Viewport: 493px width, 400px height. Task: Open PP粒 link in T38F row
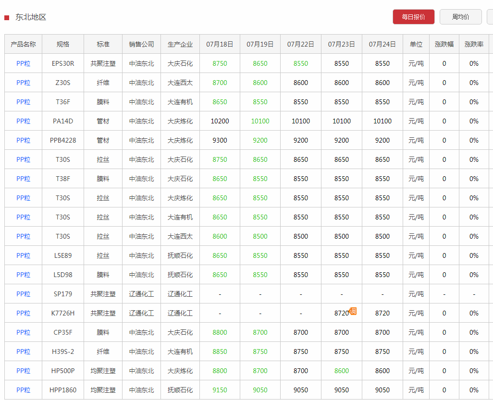(x=23, y=179)
